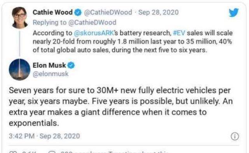
Task: Click Elon Musk's tweet body text
Action: (x=121, y=107)
